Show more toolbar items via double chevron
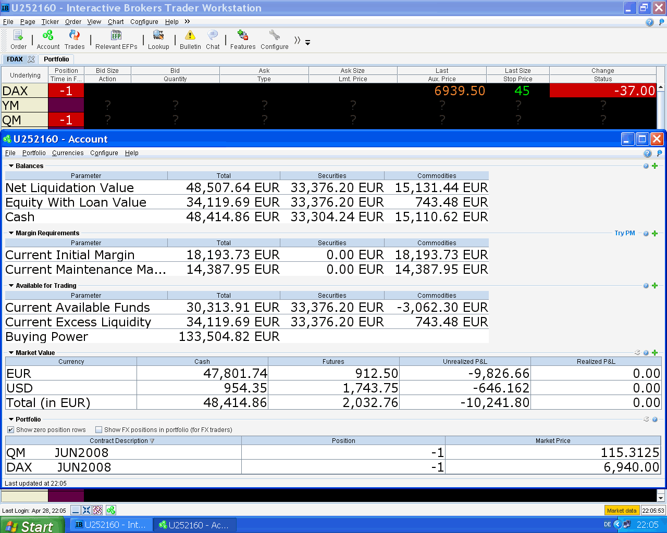 297,40
